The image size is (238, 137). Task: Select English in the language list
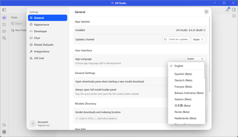(x=186, y=66)
